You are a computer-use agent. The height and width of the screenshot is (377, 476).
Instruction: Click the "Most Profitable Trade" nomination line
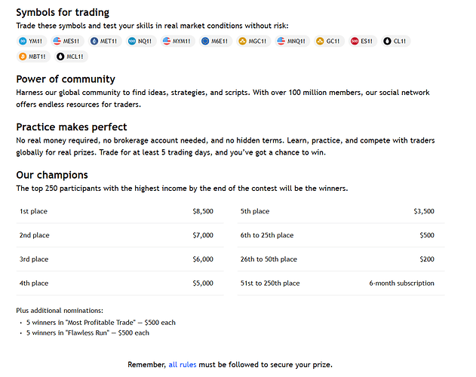(x=101, y=323)
